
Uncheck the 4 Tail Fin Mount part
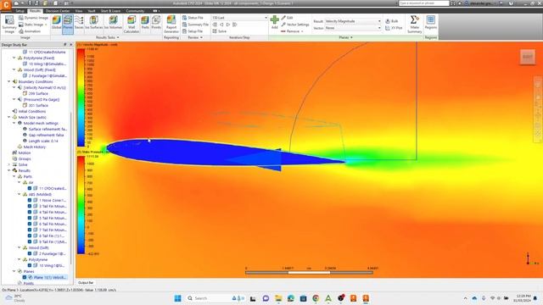[x=30, y=212]
